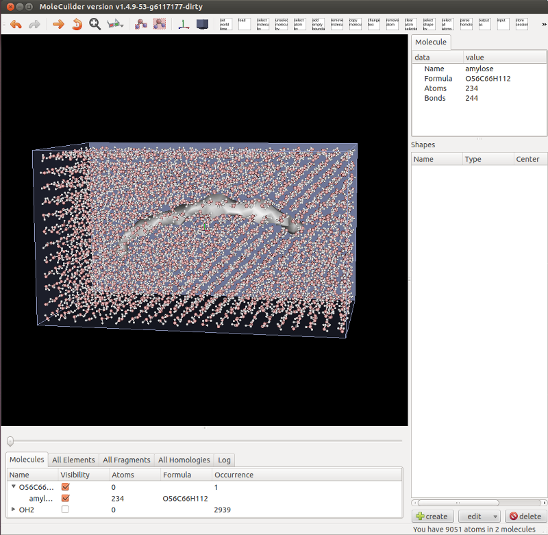Click the 'clear atom selection' toolbar action
Screen dimensions: 548x535
click(410, 24)
